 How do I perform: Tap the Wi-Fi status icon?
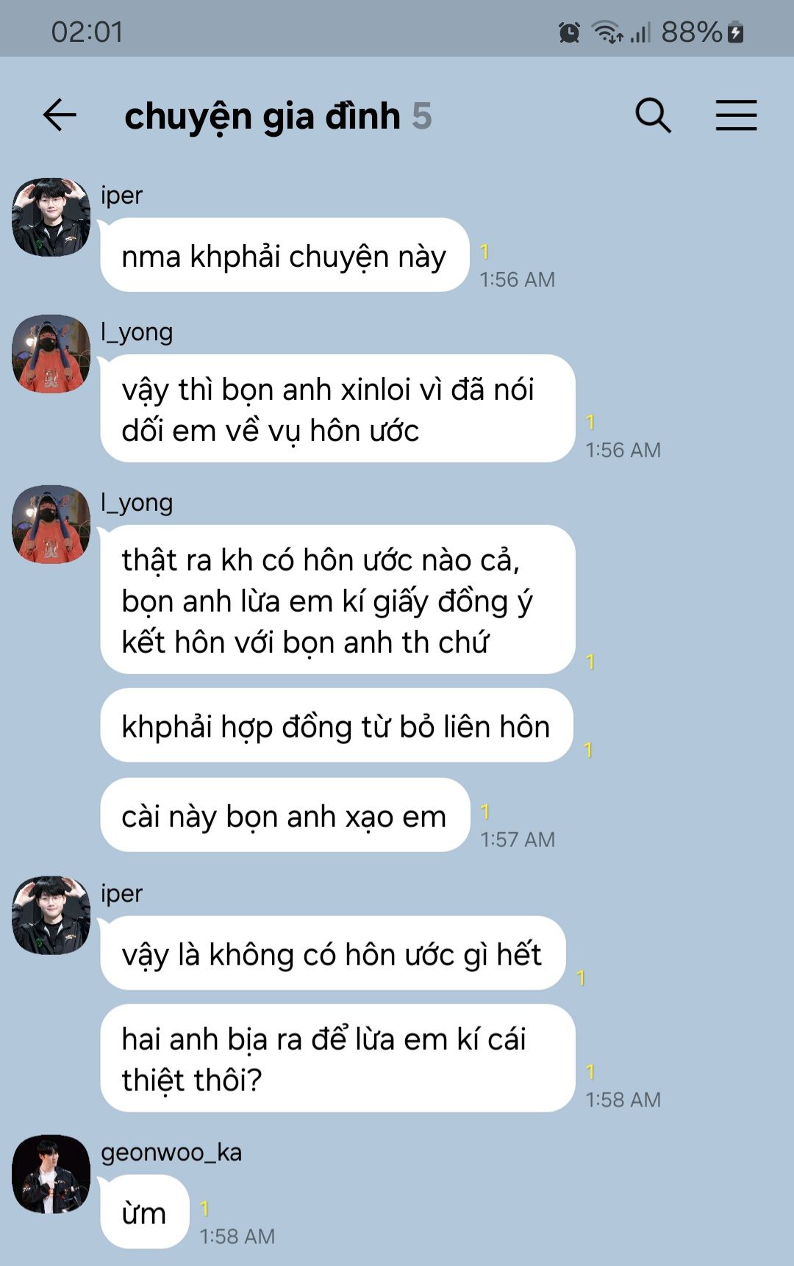607,32
